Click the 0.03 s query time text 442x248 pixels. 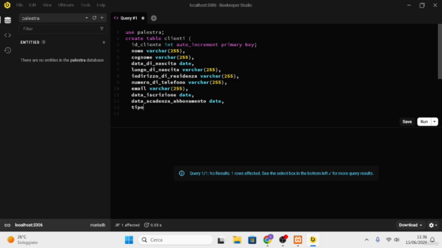pos(156,225)
